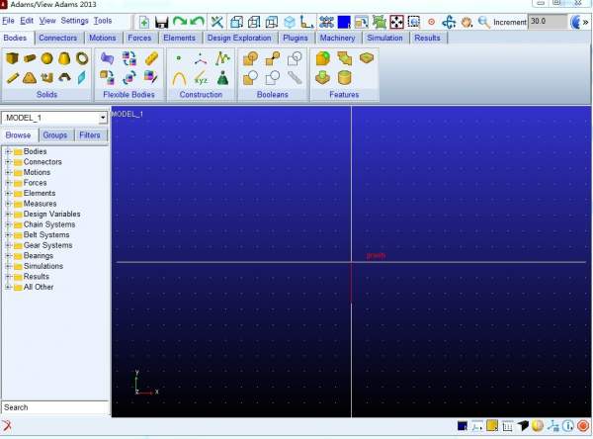Expand the Measures tree folder
This screenshot has width=593, height=439.
pos(8,204)
